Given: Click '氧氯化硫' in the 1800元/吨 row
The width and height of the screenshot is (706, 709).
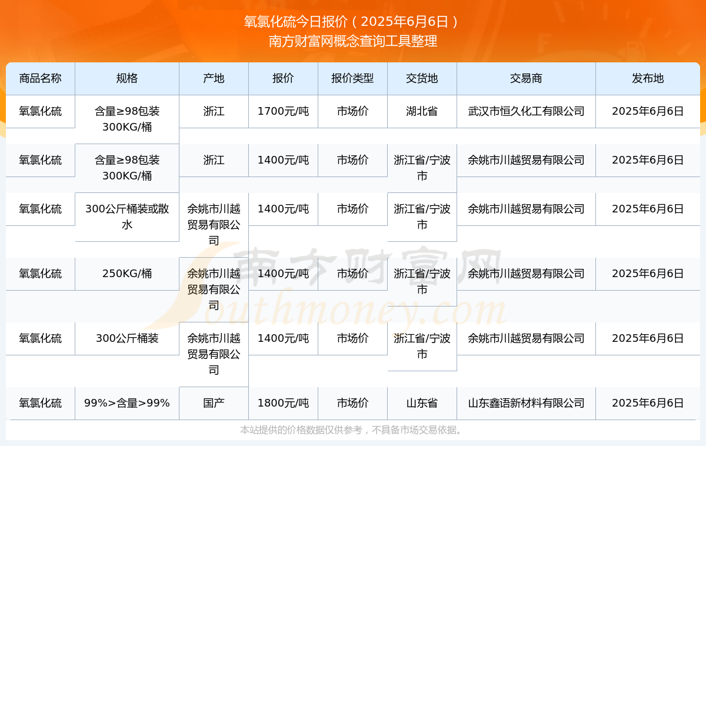Looking at the screenshot, I should [x=40, y=403].
